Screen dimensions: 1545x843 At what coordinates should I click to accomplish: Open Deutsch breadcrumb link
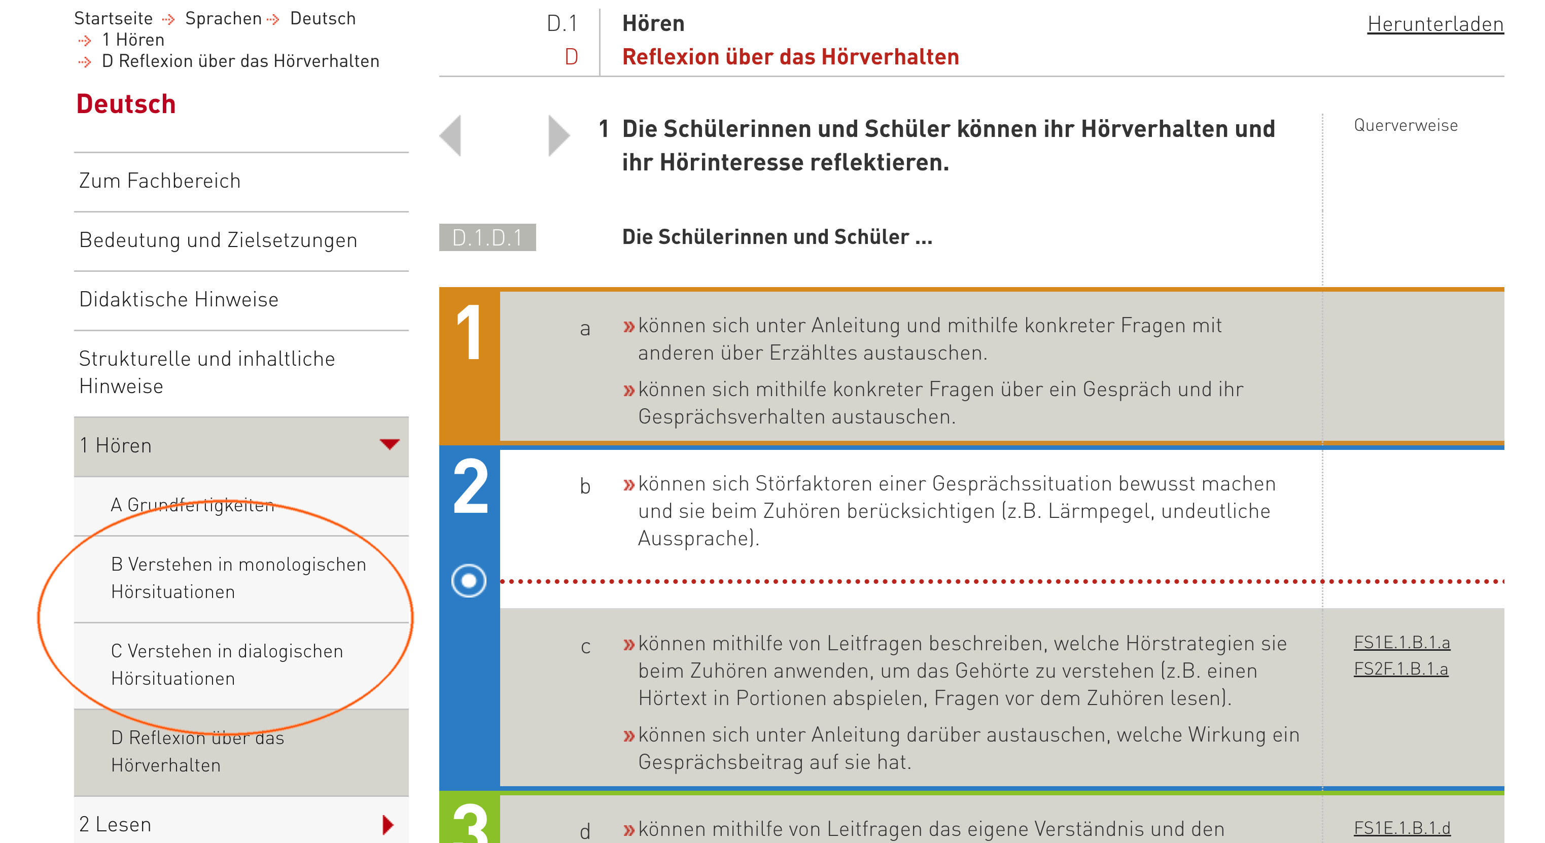coord(323,19)
